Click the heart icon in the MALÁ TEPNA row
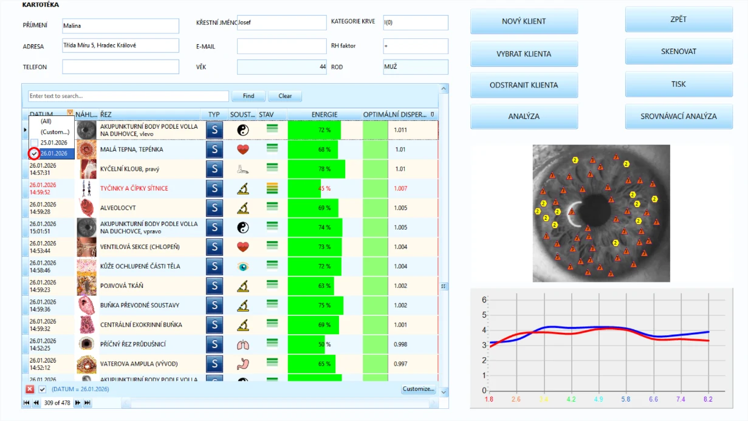The height and width of the screenshot is (421, 748). 243,149
